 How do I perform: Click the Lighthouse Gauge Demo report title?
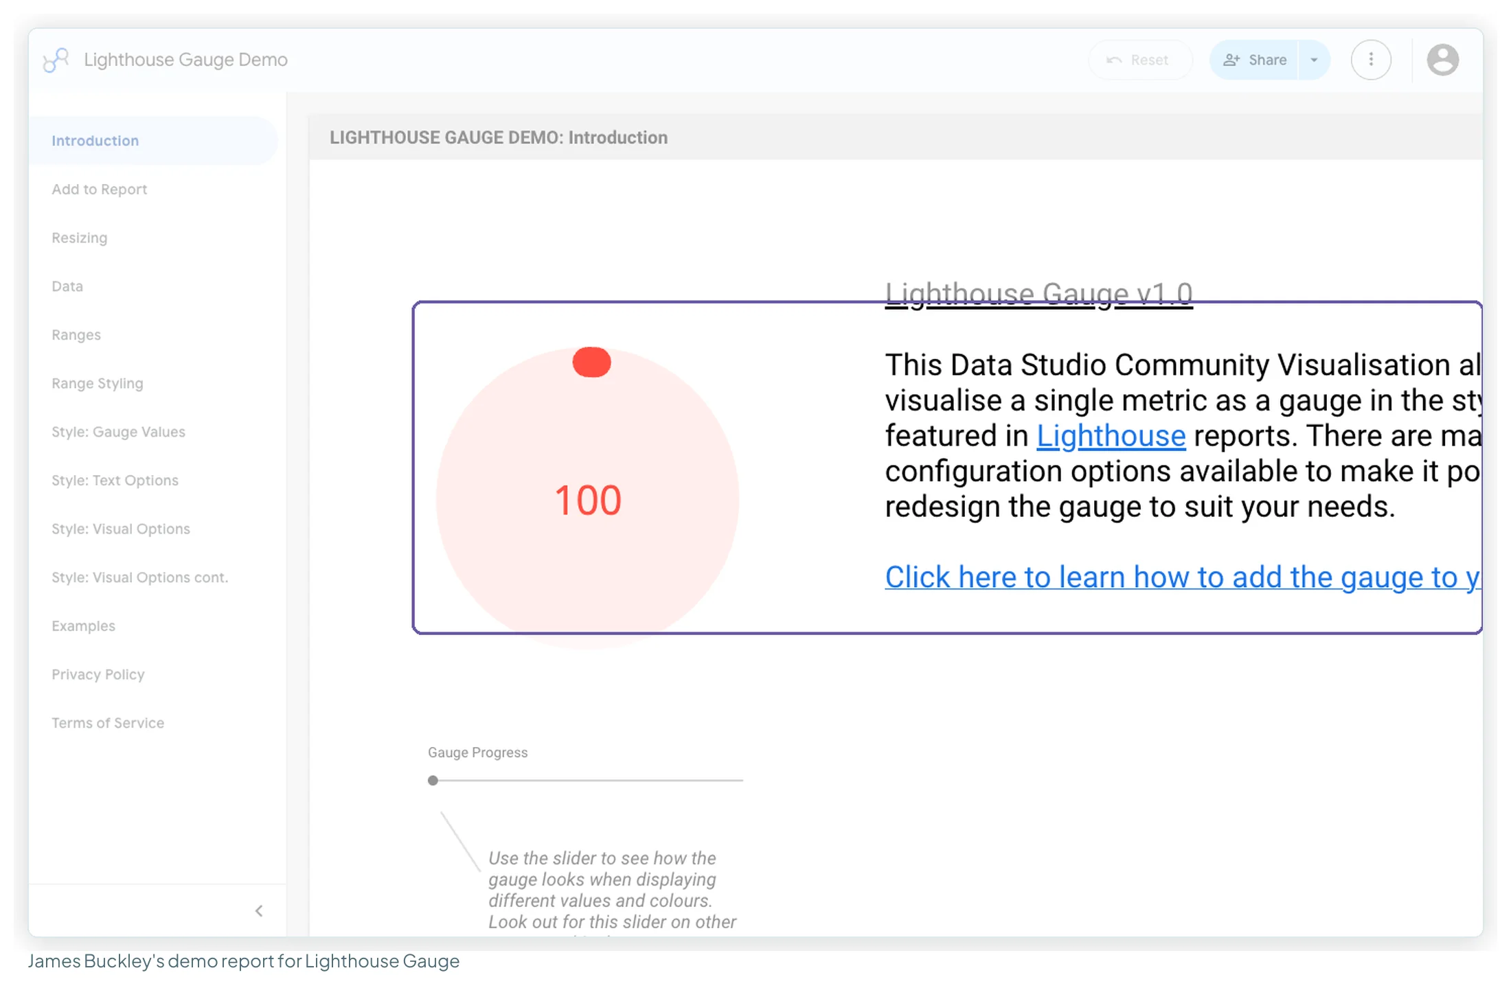click(x=185, y=60)
